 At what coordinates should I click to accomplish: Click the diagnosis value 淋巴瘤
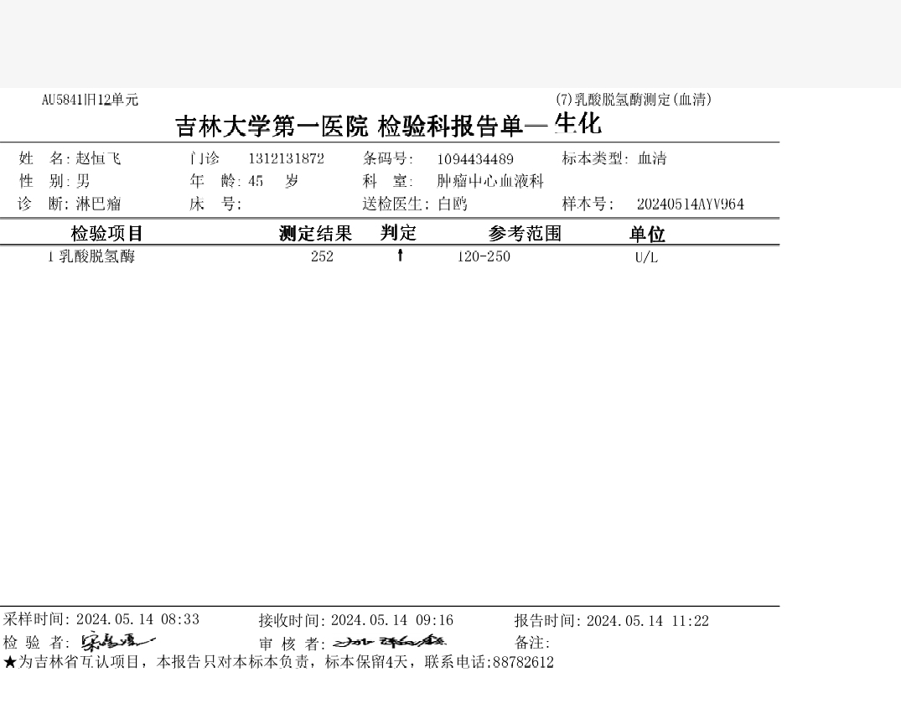(x=98, y=204)
